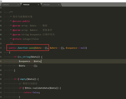This screenshot has width=126, height=99.
Task: Click the '@param string $sequence' doc line
Action: coord(34,35)
